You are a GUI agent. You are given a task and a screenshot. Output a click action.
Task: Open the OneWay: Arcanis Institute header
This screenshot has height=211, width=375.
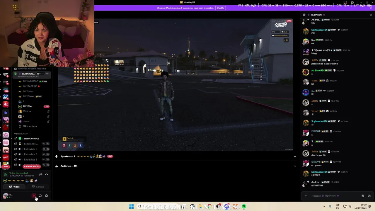[x=32, y=69]
